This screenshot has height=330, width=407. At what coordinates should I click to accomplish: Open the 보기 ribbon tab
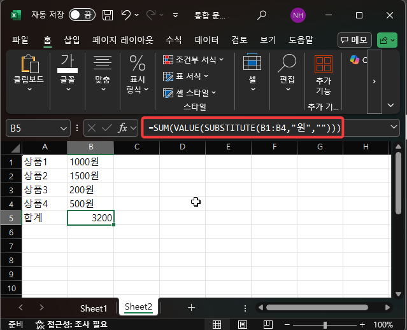coord(268,40)
